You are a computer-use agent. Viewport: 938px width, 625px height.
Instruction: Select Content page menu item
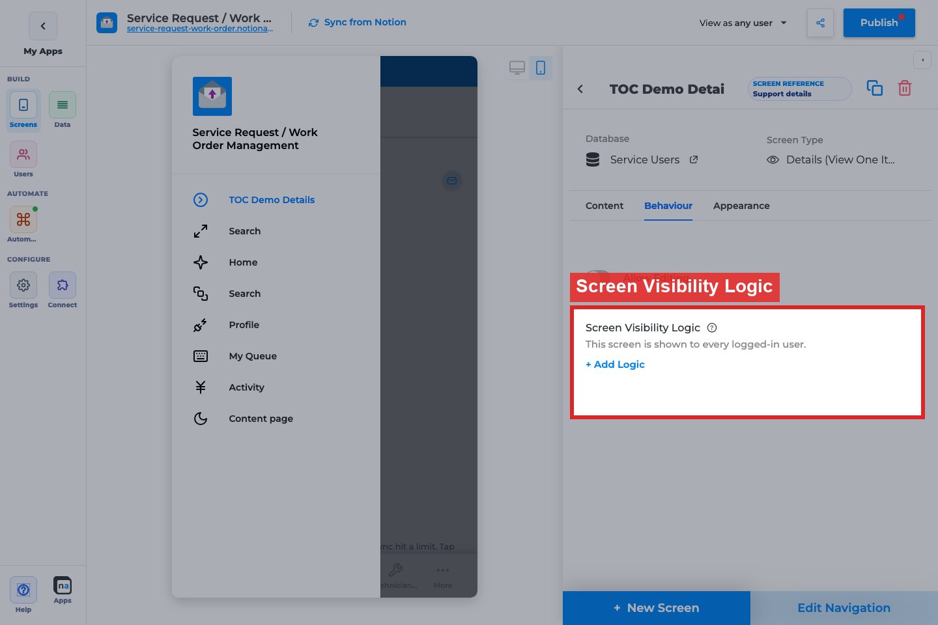pos(276,419)
